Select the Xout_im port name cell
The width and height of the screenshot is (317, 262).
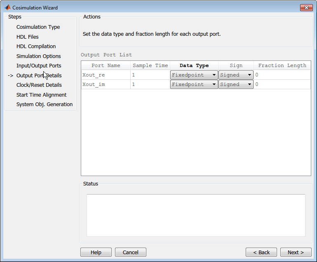click(106, 84)
